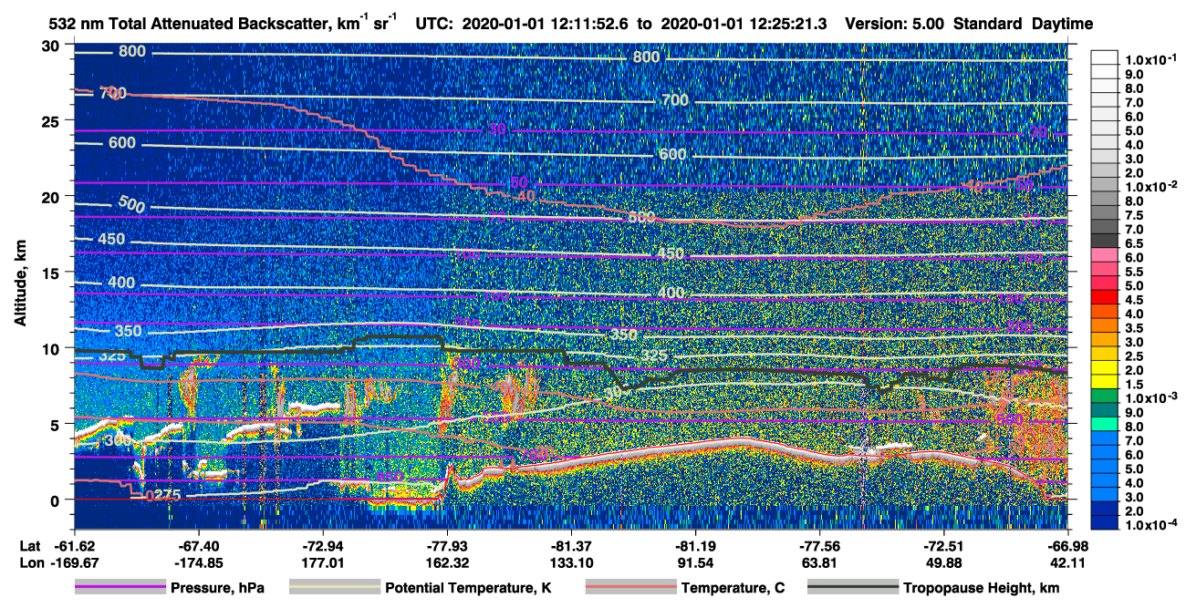Click the end time '2020-01-01 12:25:21.3'
1186x608 pixels.
pyautogui.click(x=742, y=25)
